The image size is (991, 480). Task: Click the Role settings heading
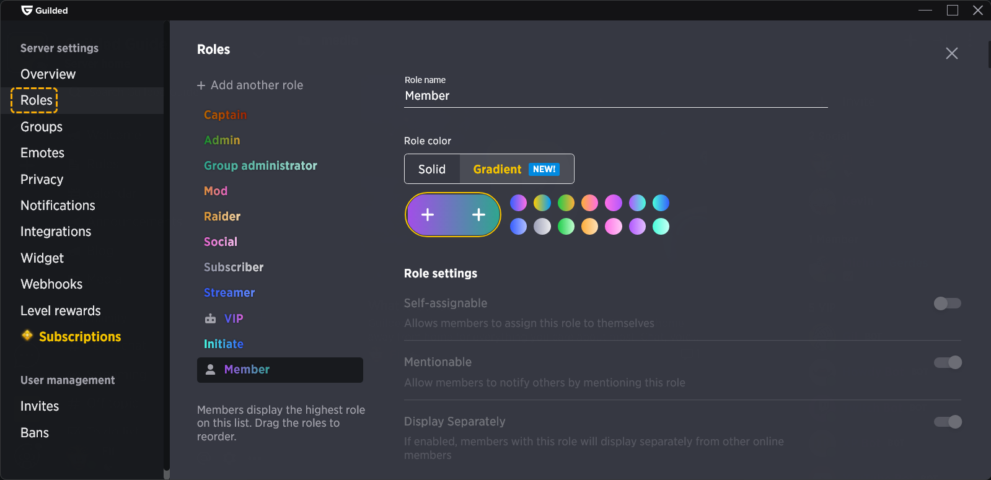[441, 274]
